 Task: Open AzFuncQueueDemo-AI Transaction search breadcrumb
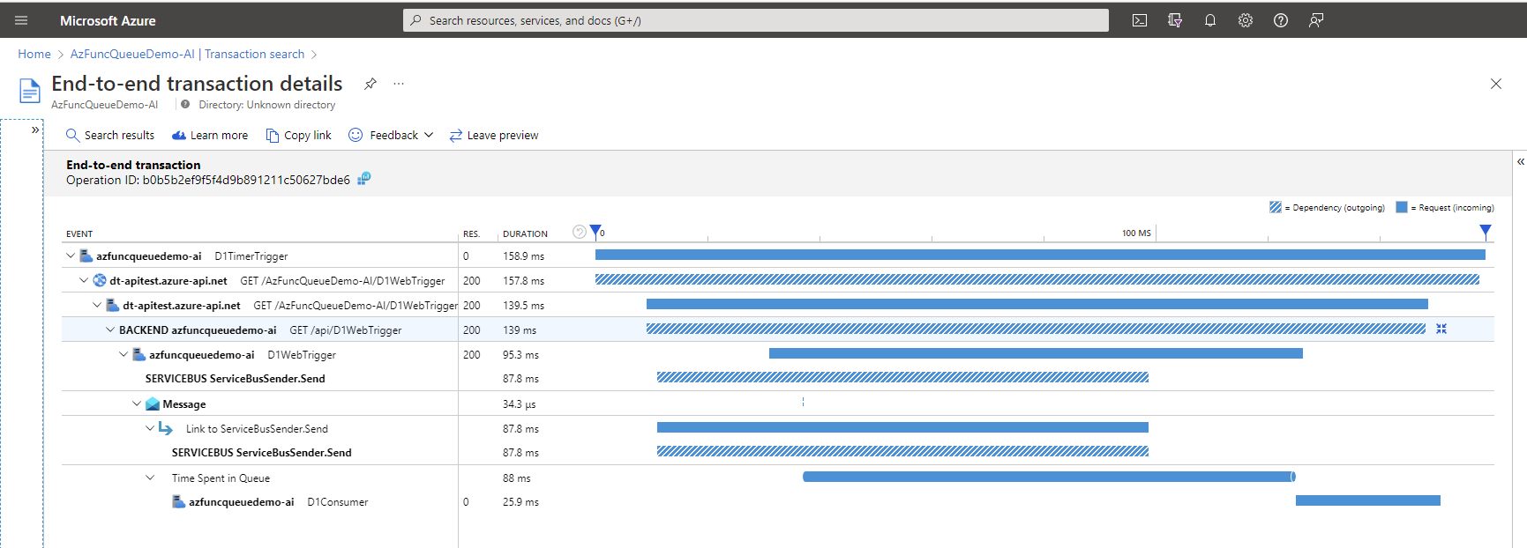[187, 54]
